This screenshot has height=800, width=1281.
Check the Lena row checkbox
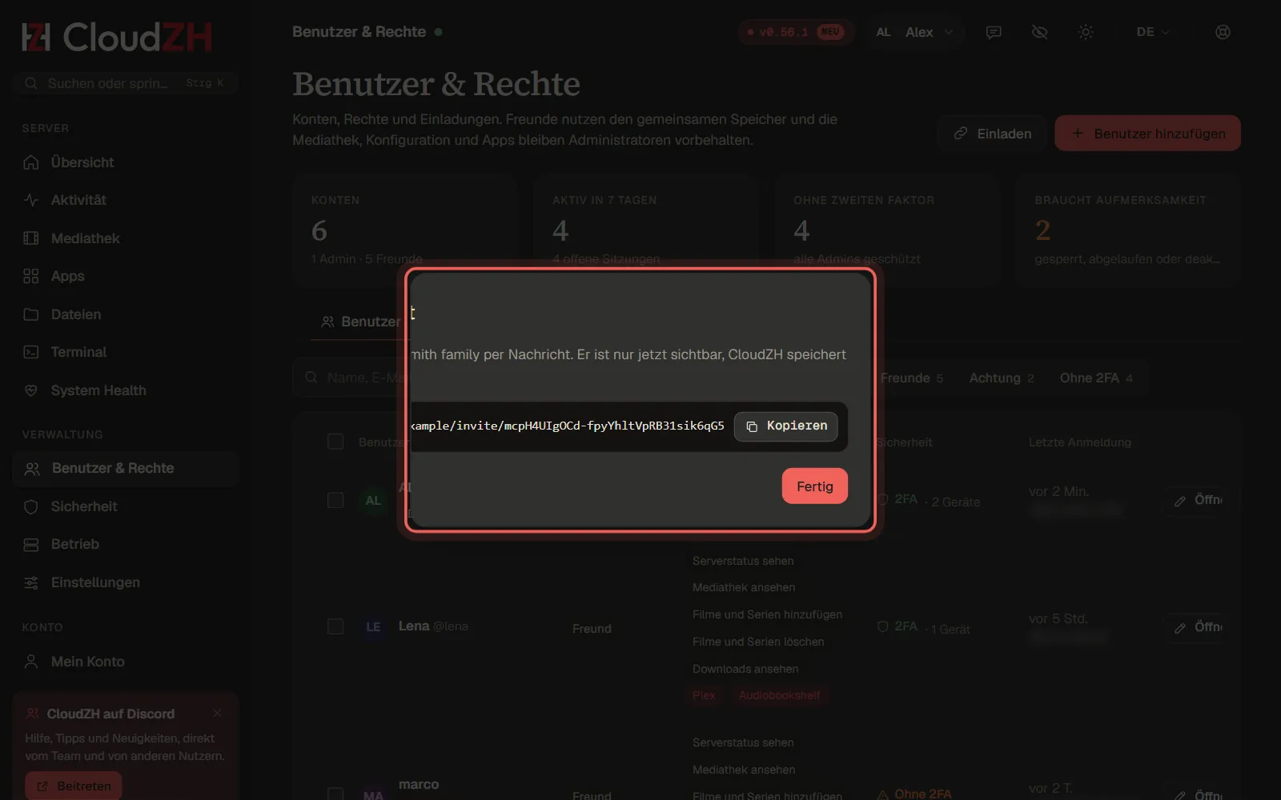coord(335,626)
